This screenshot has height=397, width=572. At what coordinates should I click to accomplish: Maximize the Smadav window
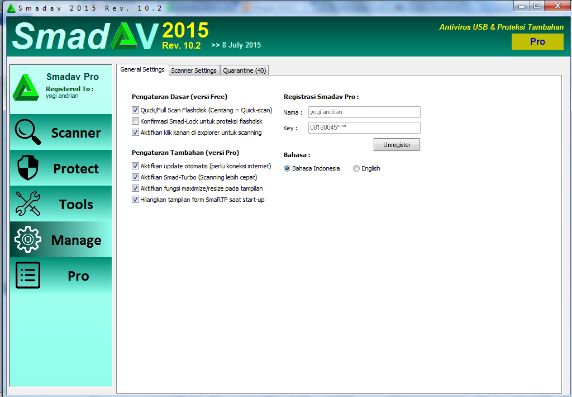[537, 6]
